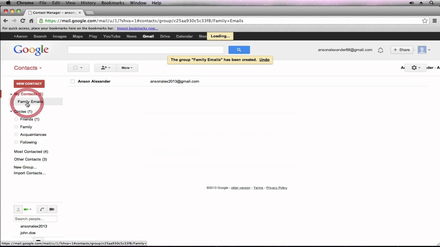Open the Chrome menu hamburger icon

click(x=434, y=21)
